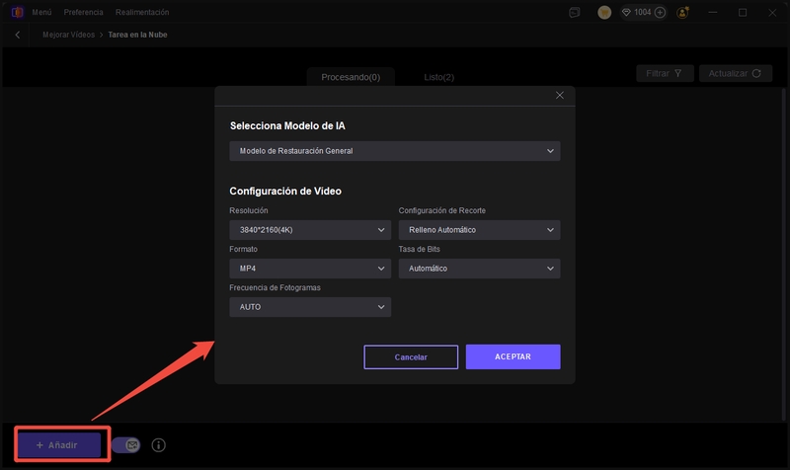
Task: Open the Relleno Automático crop dropdown
Action: pyautogui.click(x=479, y=230)
